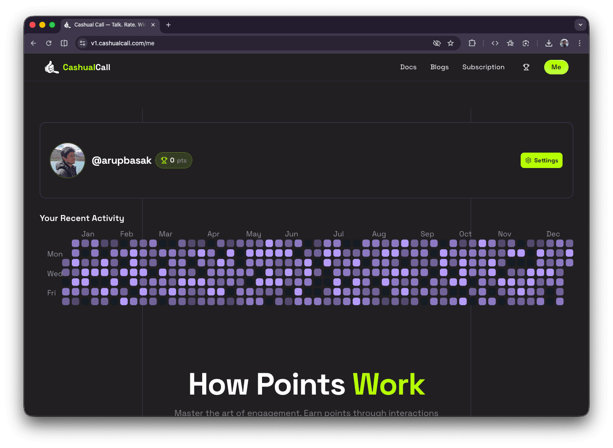
Task: Click the Me button
Action: (556, 67)
